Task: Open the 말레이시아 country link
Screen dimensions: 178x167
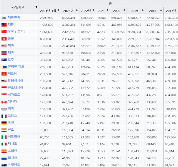Action: coord(16,81)
